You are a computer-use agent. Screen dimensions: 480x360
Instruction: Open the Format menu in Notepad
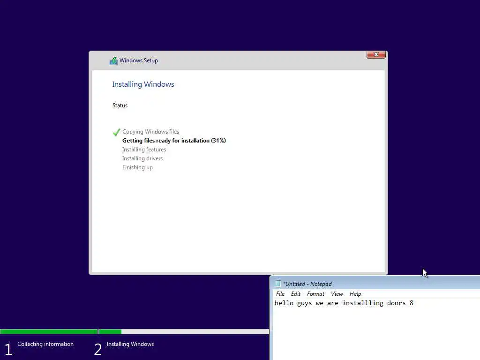coord(315,294)
